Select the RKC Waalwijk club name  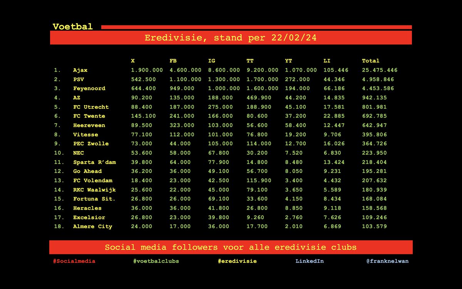click(x=94, y=190)
